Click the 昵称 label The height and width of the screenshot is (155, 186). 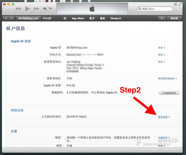(58, 138)
